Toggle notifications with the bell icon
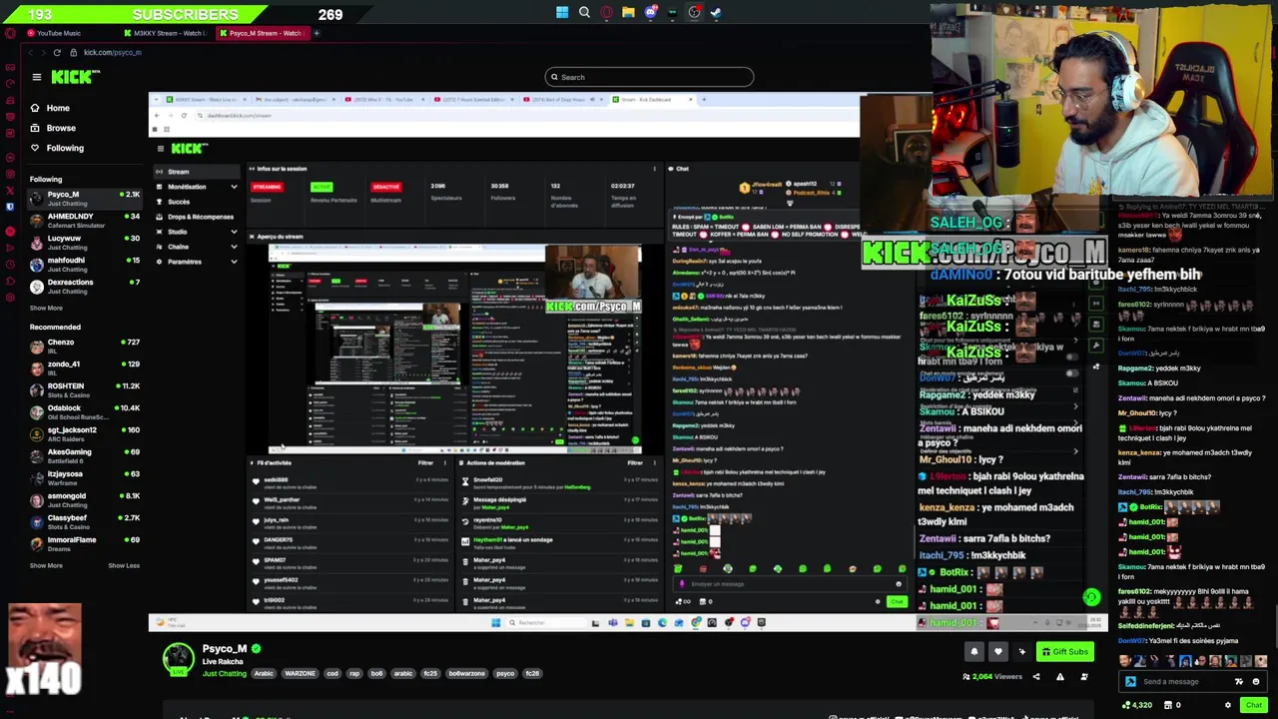This screenshot has height=719, width=1278. 974,652
